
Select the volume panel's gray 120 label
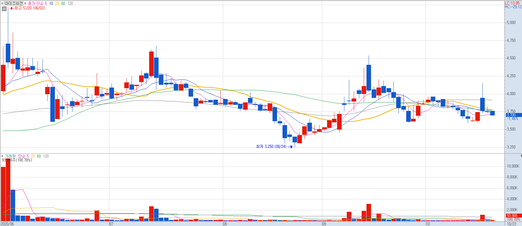point(46,156)
